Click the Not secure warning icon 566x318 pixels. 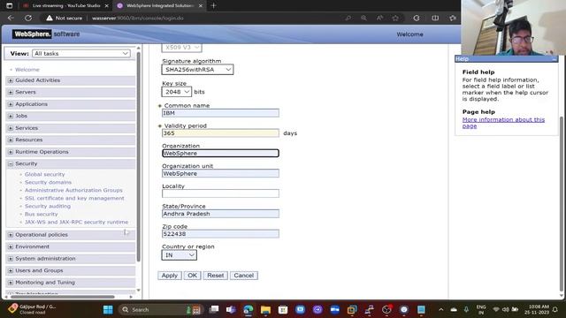(50, 18)
